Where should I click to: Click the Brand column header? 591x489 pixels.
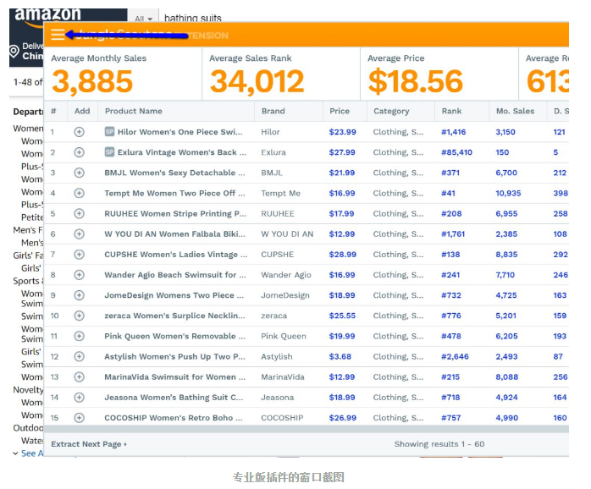[273, 111]
